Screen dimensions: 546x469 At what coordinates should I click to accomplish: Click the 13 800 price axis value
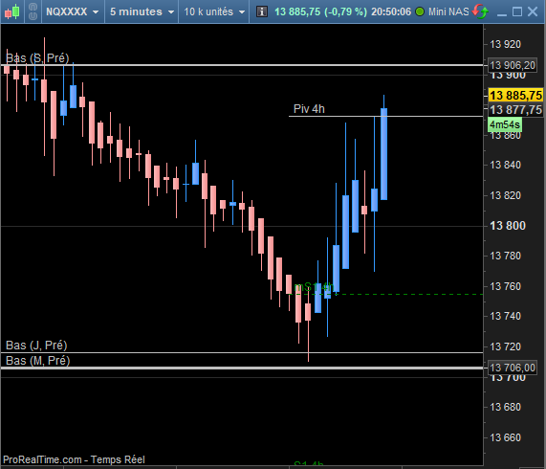point(508,226)
